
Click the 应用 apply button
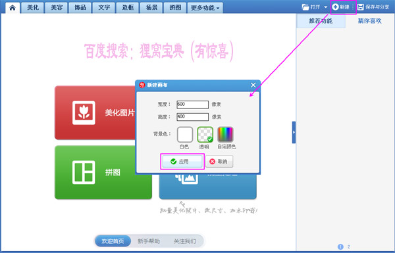pyautogui.click(x=182, y=162)
